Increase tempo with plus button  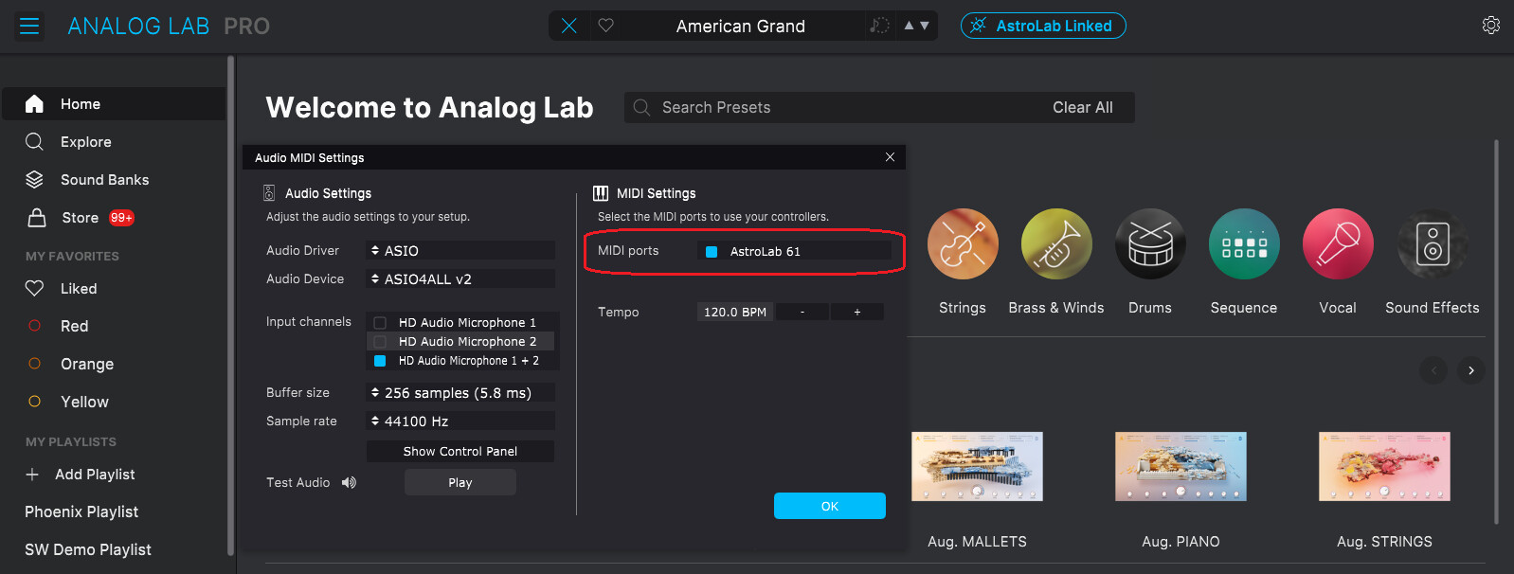point(857,312)
